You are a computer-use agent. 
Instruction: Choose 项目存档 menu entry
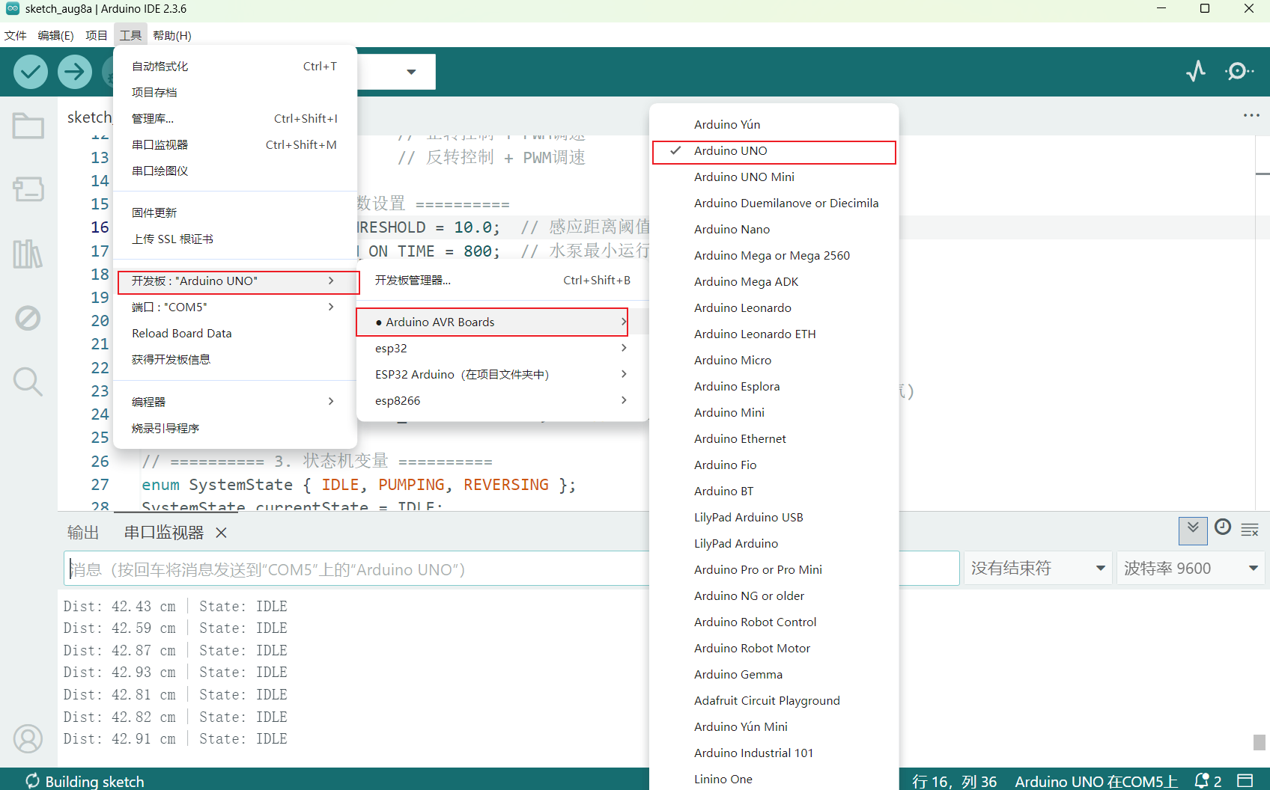point(235,93)
